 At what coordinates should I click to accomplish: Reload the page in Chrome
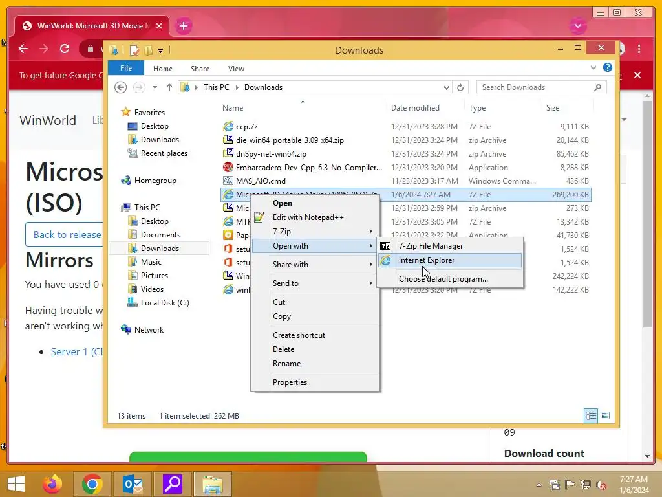[65, 49]
